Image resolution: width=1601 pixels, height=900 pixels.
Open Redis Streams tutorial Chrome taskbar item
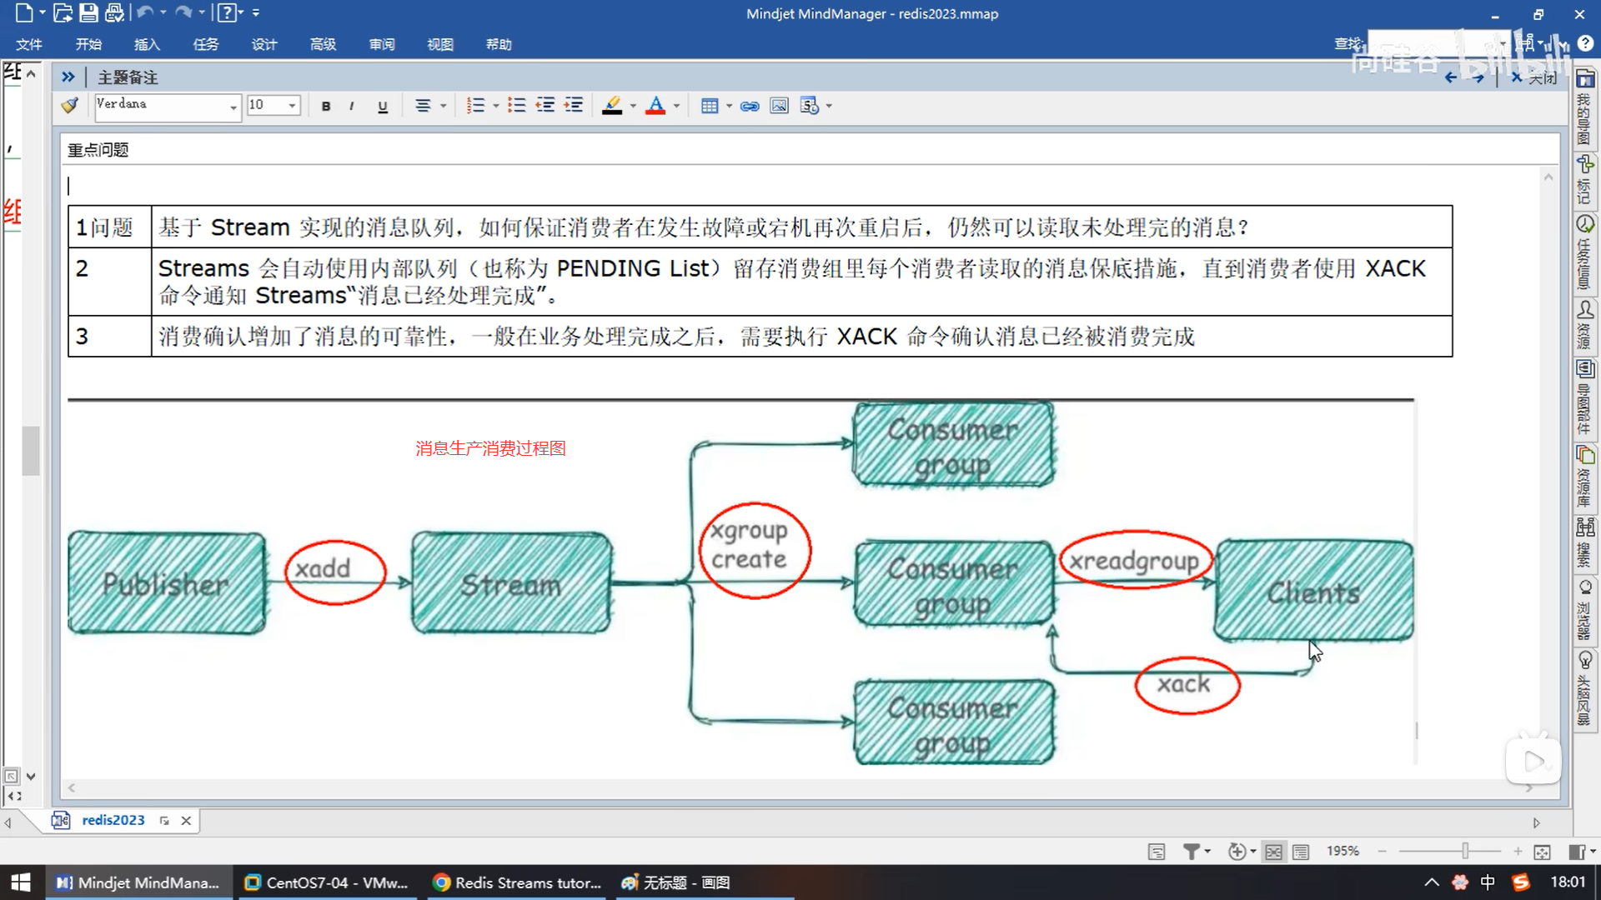click(519, 882)
